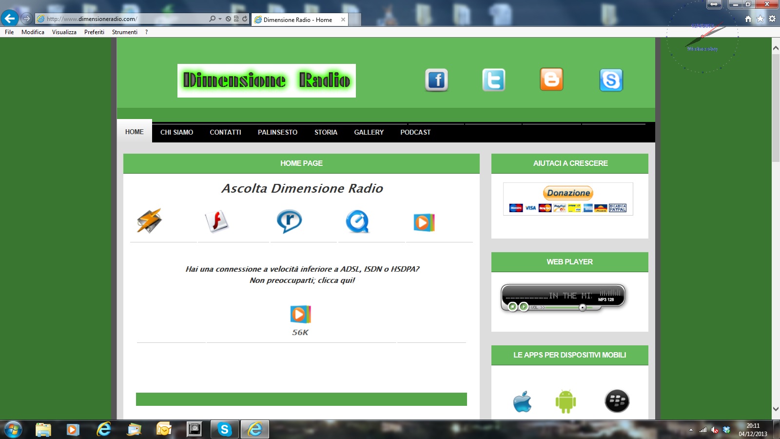Click the Dimensione Radio logo
The height and width of the screenshot is (439, 780).
coord(267,80)
